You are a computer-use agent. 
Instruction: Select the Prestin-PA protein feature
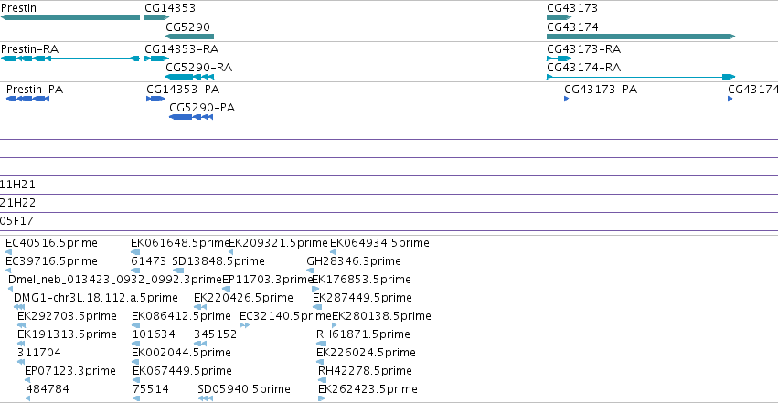(x=27, y=99)
